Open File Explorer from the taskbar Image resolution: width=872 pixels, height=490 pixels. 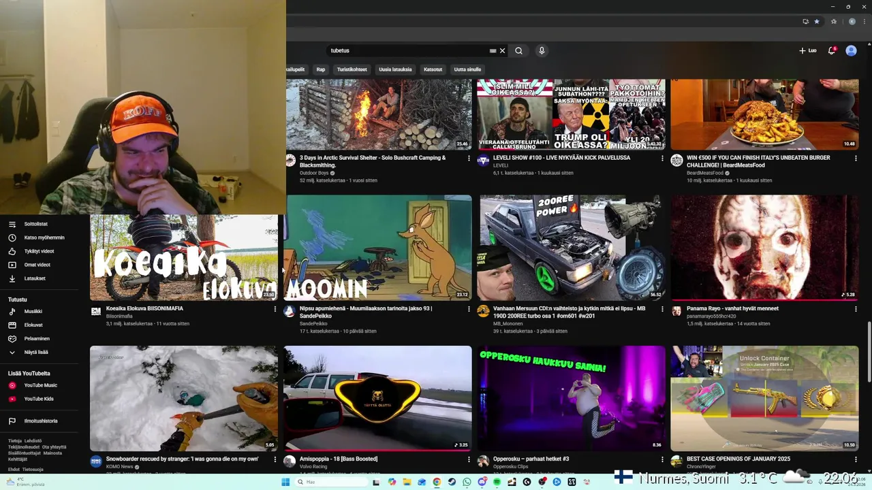[407, 482]
